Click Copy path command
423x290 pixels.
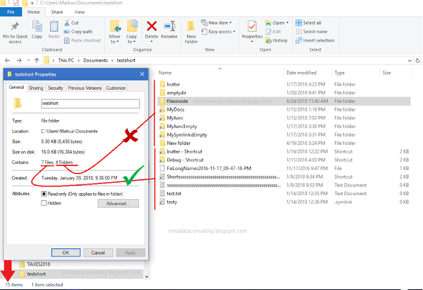[x=79, y=32]
